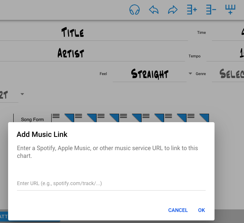Click the rightmost toolbar icon with plus below

click(230, 10)
